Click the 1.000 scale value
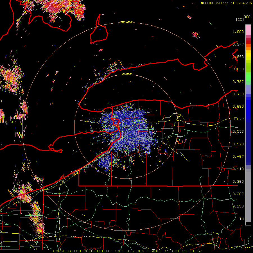 (238, 31)
